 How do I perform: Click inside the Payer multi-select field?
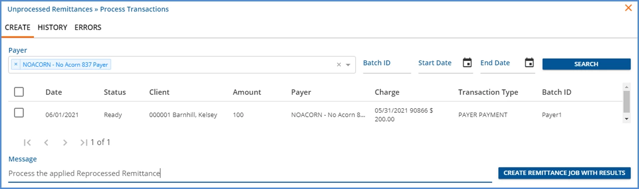(x=182, y=65)
